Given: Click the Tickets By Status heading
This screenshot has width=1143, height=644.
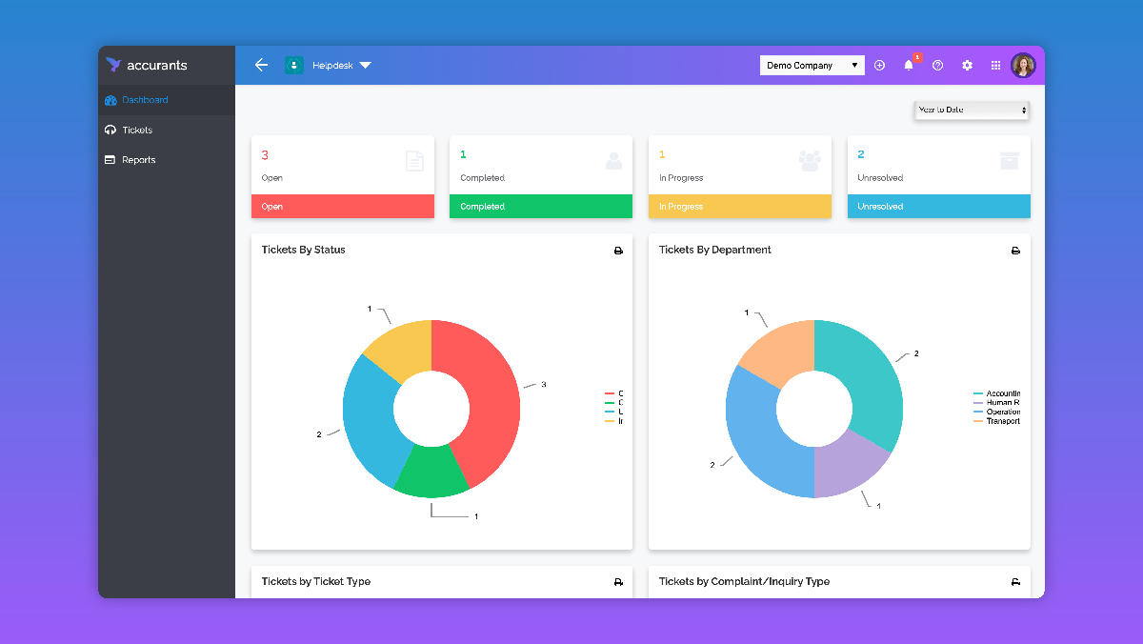Looking at the screenshot, I should tap(304, 250).
